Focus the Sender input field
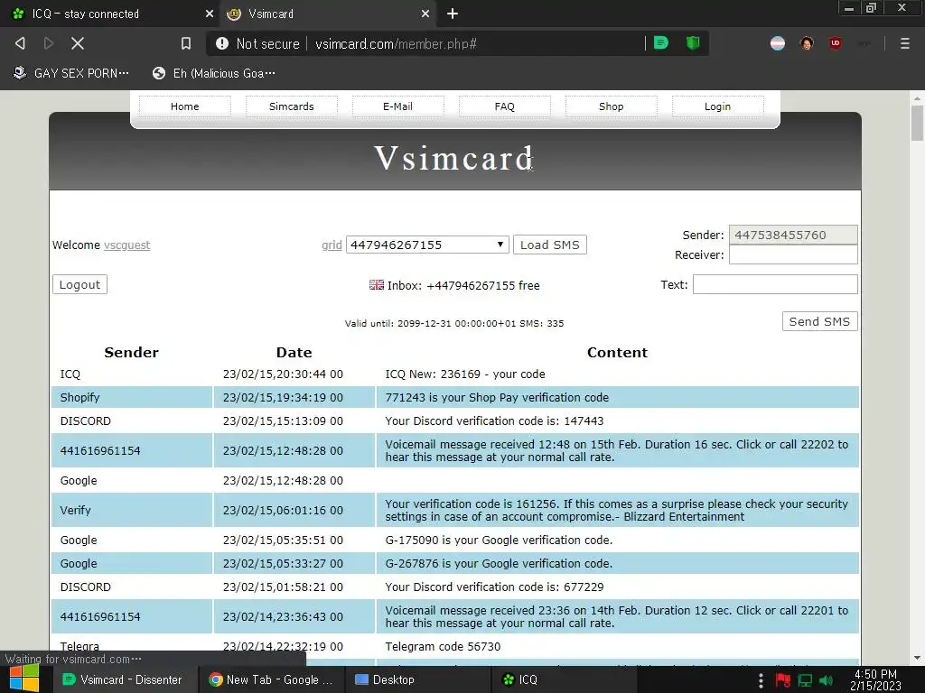Image resolution: width=925 pixels, height=693 pixels. (793, 235)
